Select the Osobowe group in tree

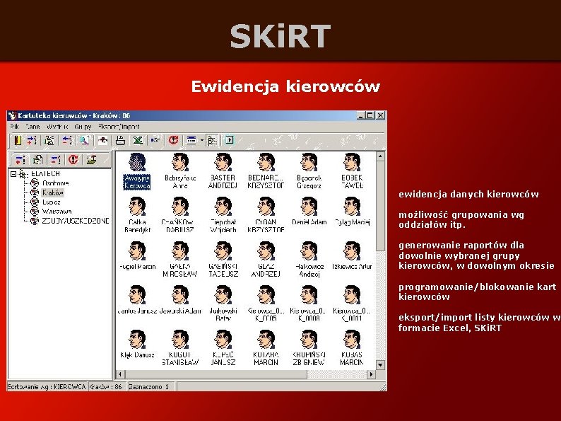(x=55, y=183)
